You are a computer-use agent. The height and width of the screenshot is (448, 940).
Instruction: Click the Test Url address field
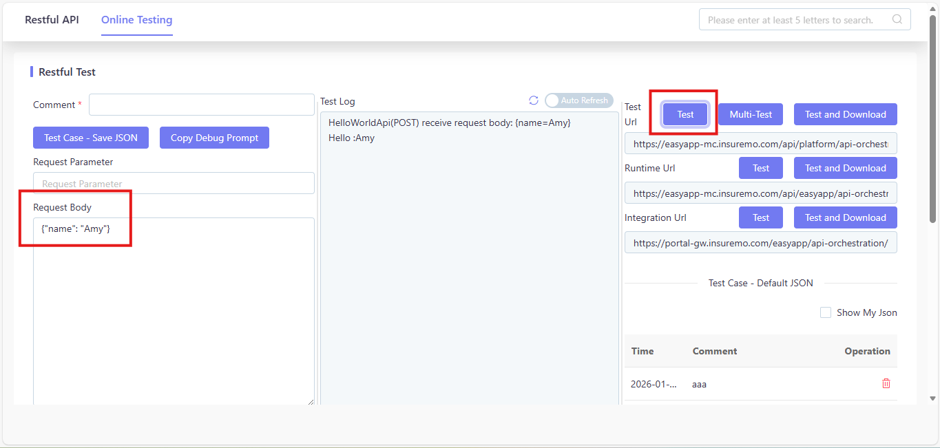761,143
